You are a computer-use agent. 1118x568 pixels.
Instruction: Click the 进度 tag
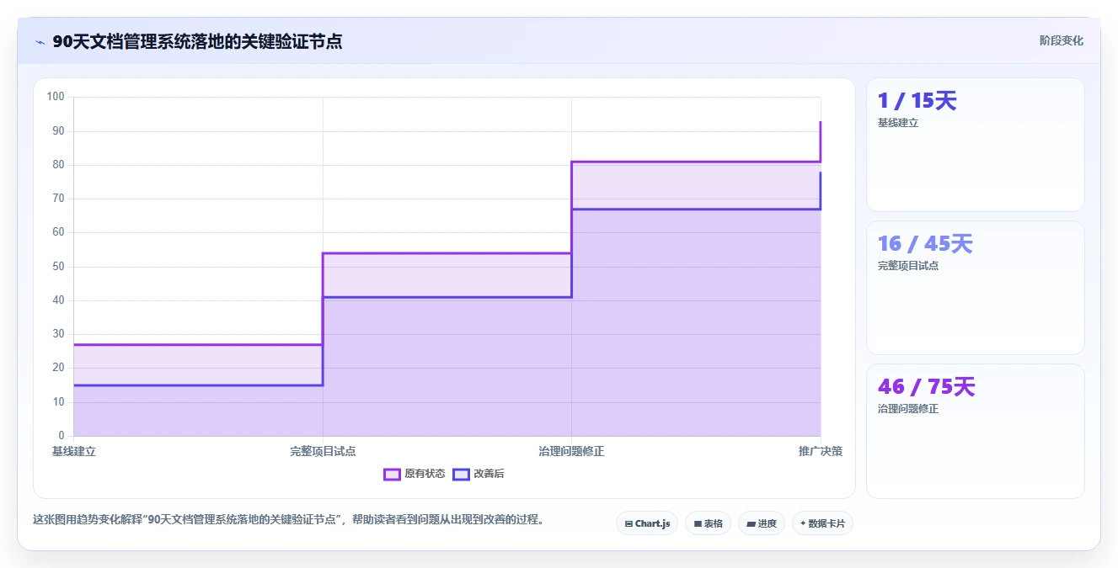point(762,523)
